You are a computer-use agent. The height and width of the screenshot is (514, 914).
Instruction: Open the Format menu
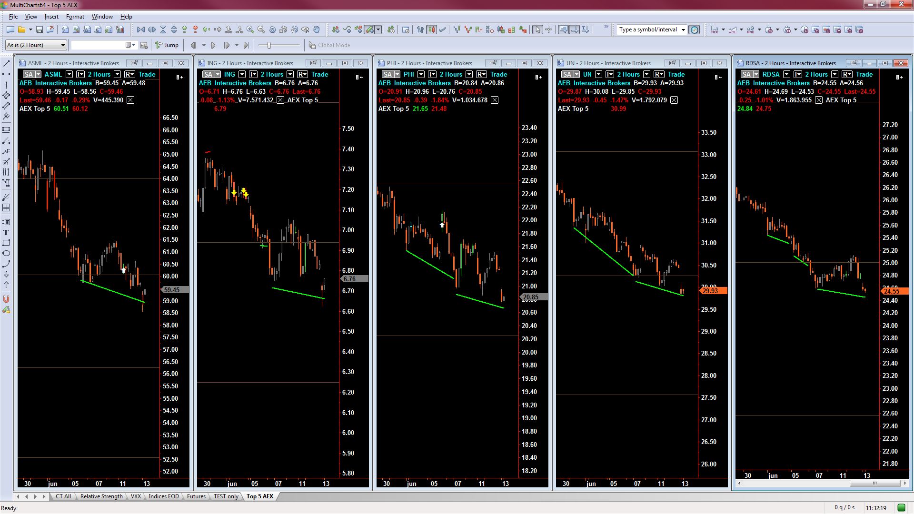[75, 17]
